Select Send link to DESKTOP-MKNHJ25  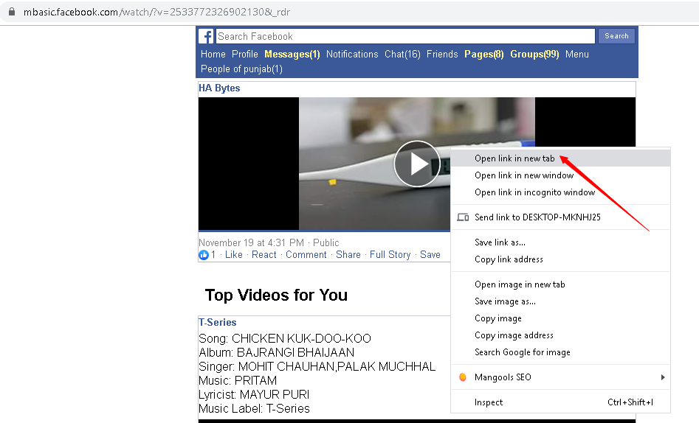tap(560, 217)
